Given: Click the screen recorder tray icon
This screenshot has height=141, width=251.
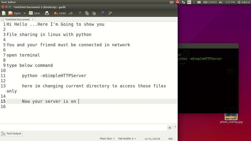Looking at the screenshot, I should coord(172,2).
